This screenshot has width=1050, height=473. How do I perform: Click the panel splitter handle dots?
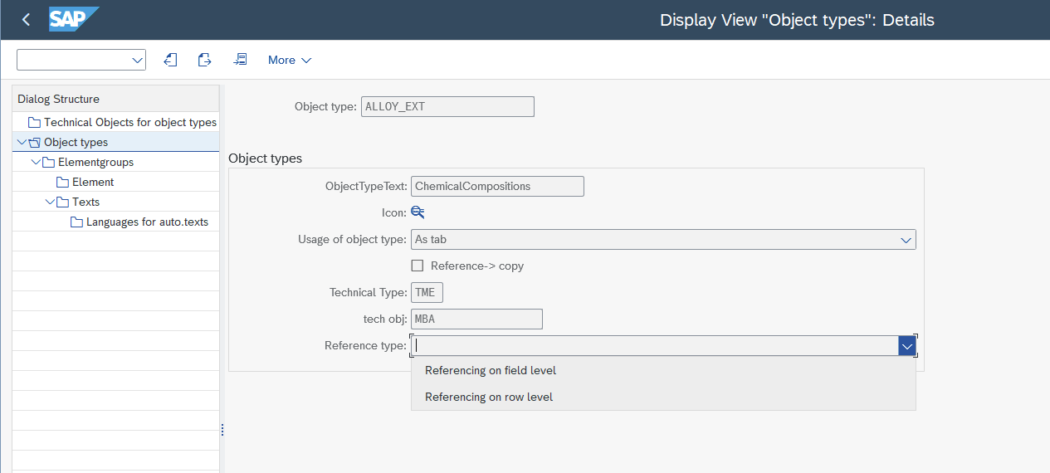(222, 430)
